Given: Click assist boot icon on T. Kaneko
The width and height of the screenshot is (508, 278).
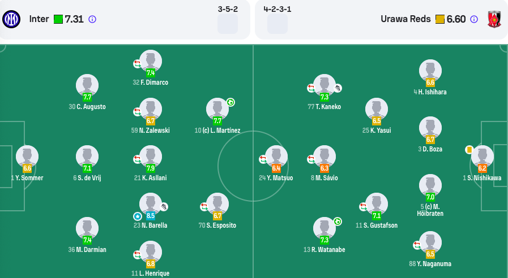Looking at the screenshot, I should [338, 88].
